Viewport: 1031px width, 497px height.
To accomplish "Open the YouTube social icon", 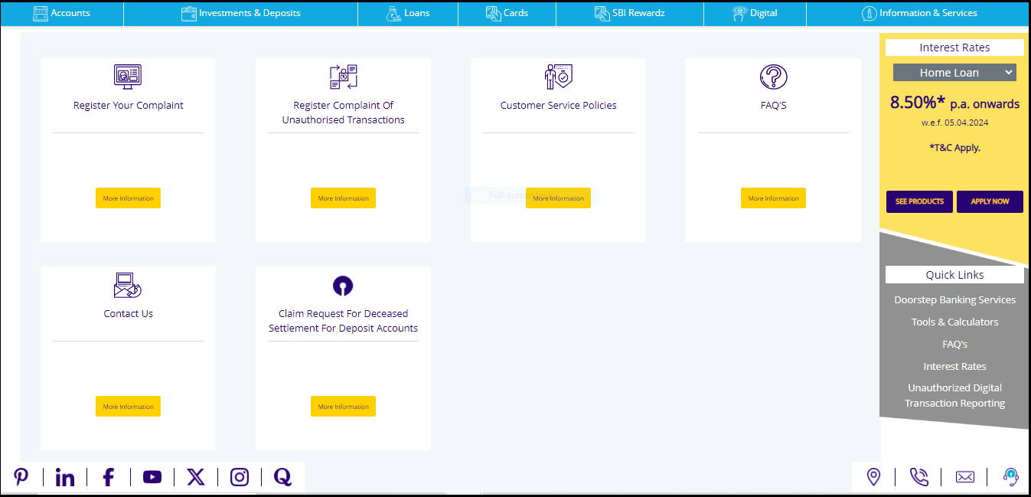I will (x=152, y=477).
